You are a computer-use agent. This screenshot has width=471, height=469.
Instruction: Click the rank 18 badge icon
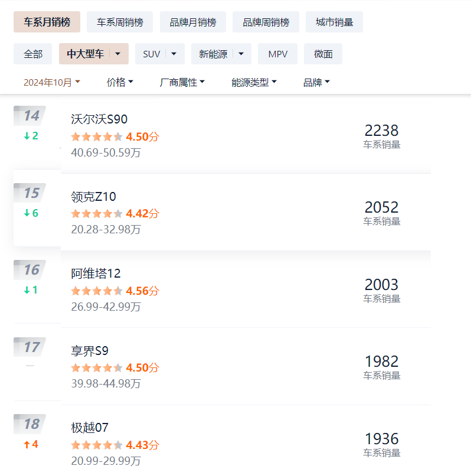coord(31,424)
